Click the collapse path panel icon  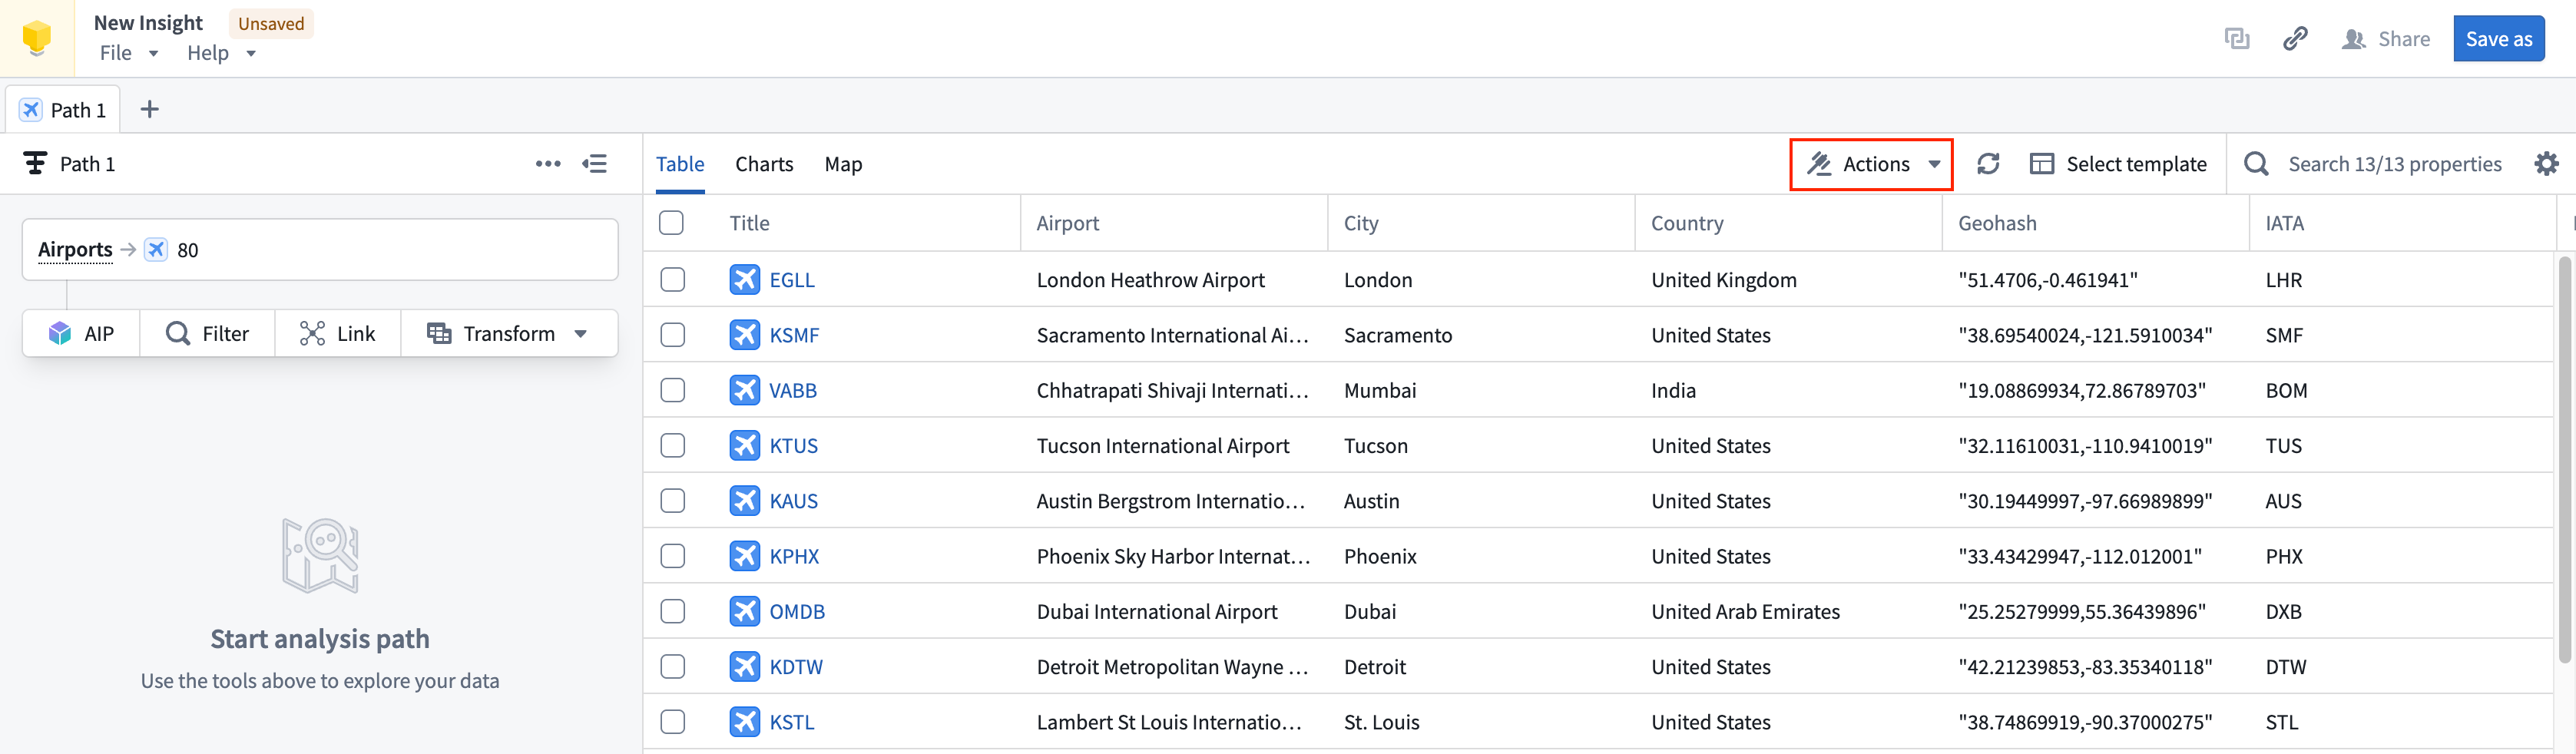[595, 163]
